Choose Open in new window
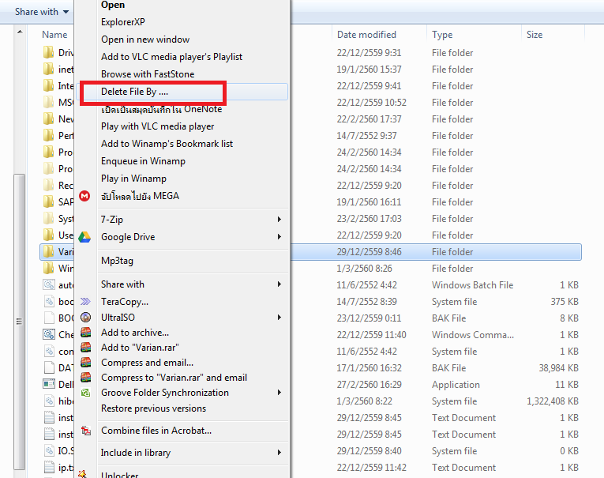This screenshot has width=604, height=478. (x=145, y=40)
